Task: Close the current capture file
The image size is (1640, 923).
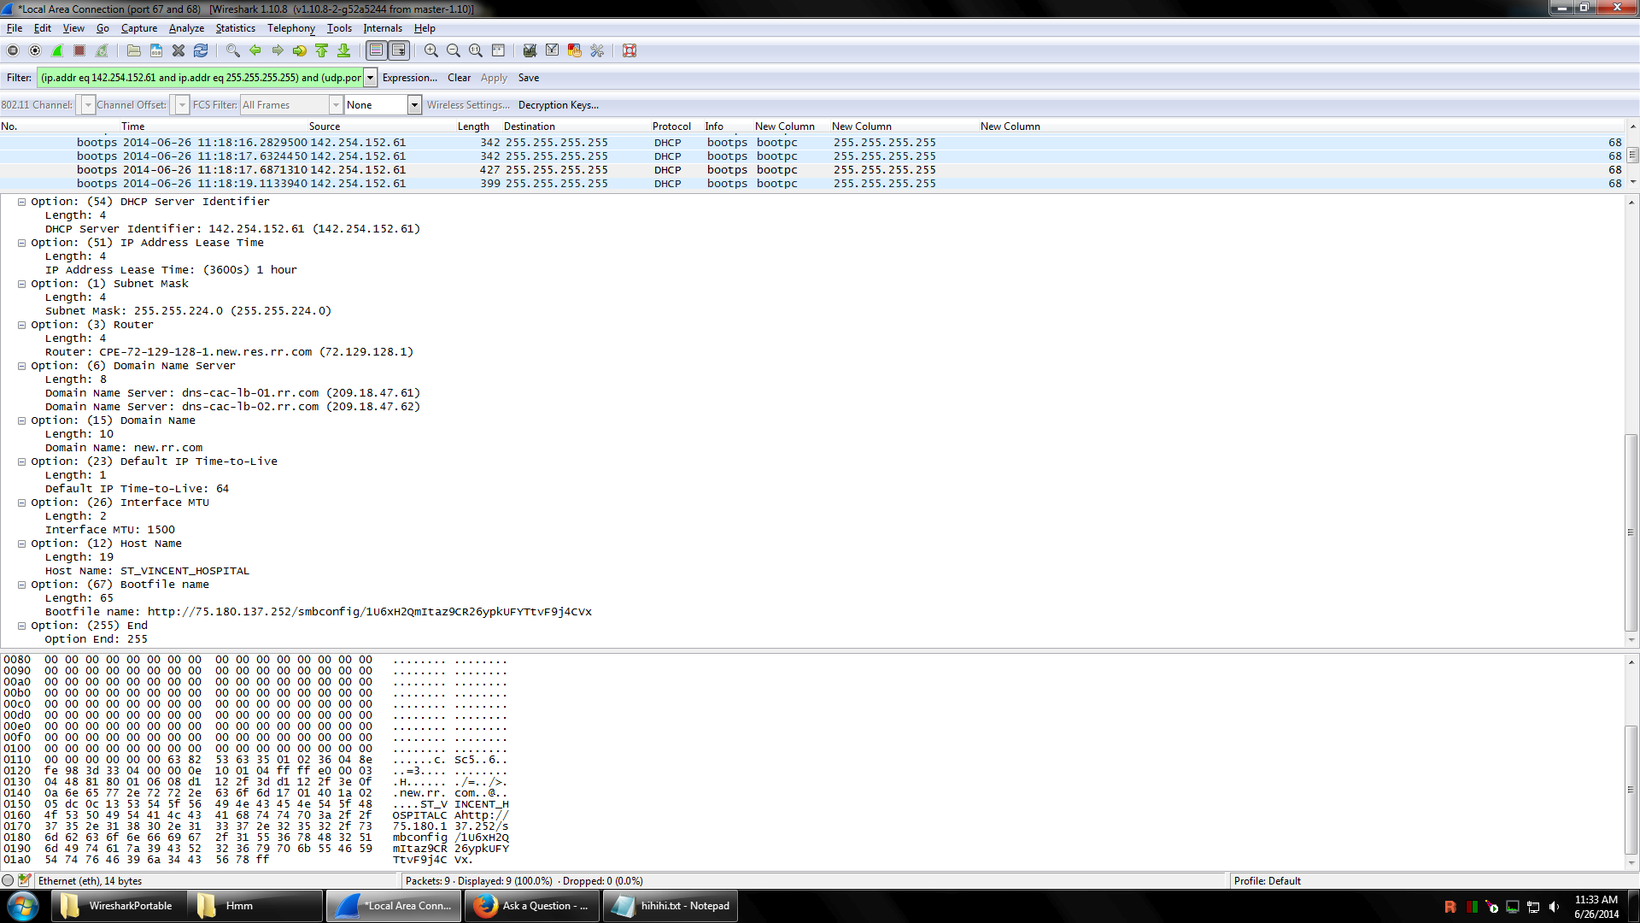Action: tap(179, 50)
